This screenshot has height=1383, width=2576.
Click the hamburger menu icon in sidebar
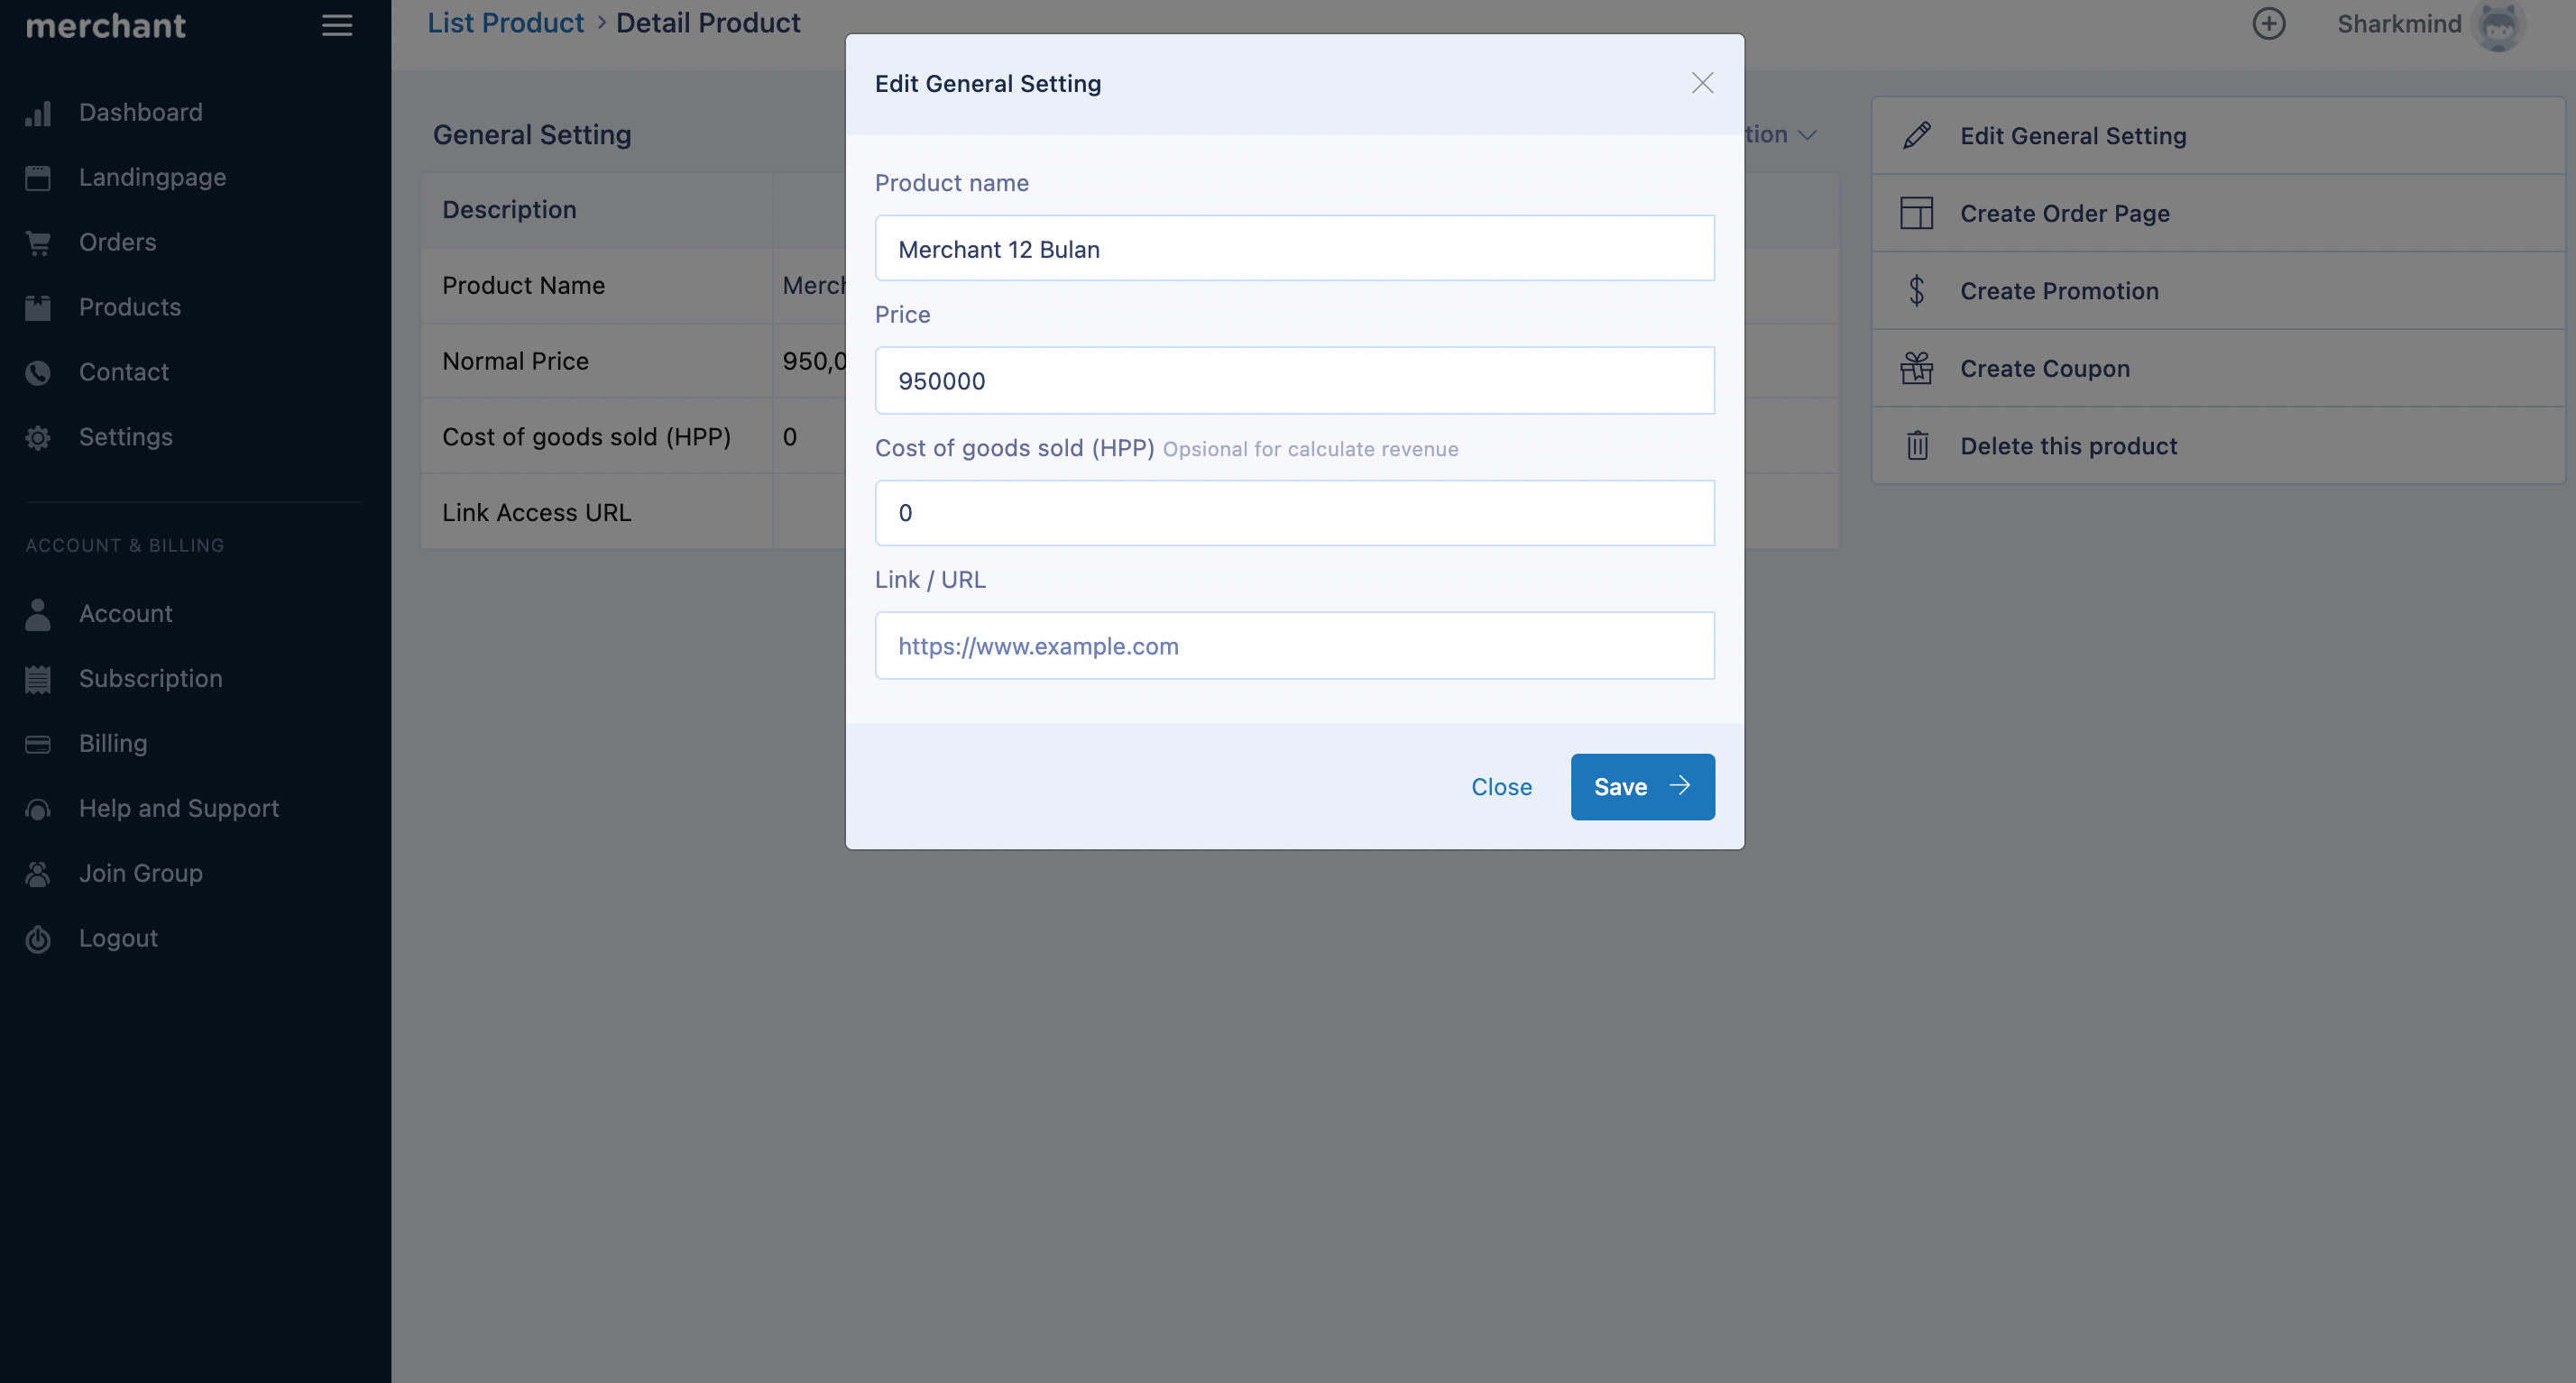point(337,26)
